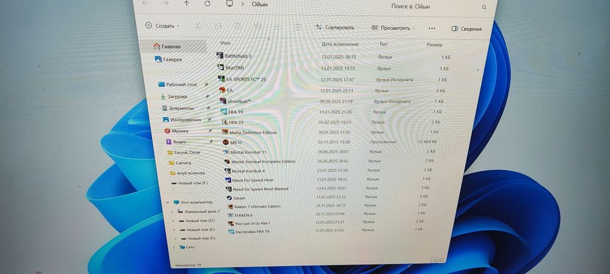This screenshot has width=610, height=274.
Task: Select the Настройки FIFA 19 file name
Action: coord(252,232)
